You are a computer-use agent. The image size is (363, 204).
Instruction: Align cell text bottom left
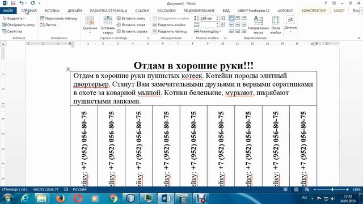pos(231,31)
